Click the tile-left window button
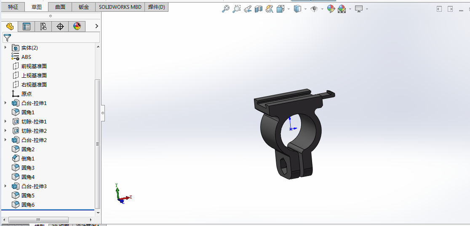 [x=439, y=9]
